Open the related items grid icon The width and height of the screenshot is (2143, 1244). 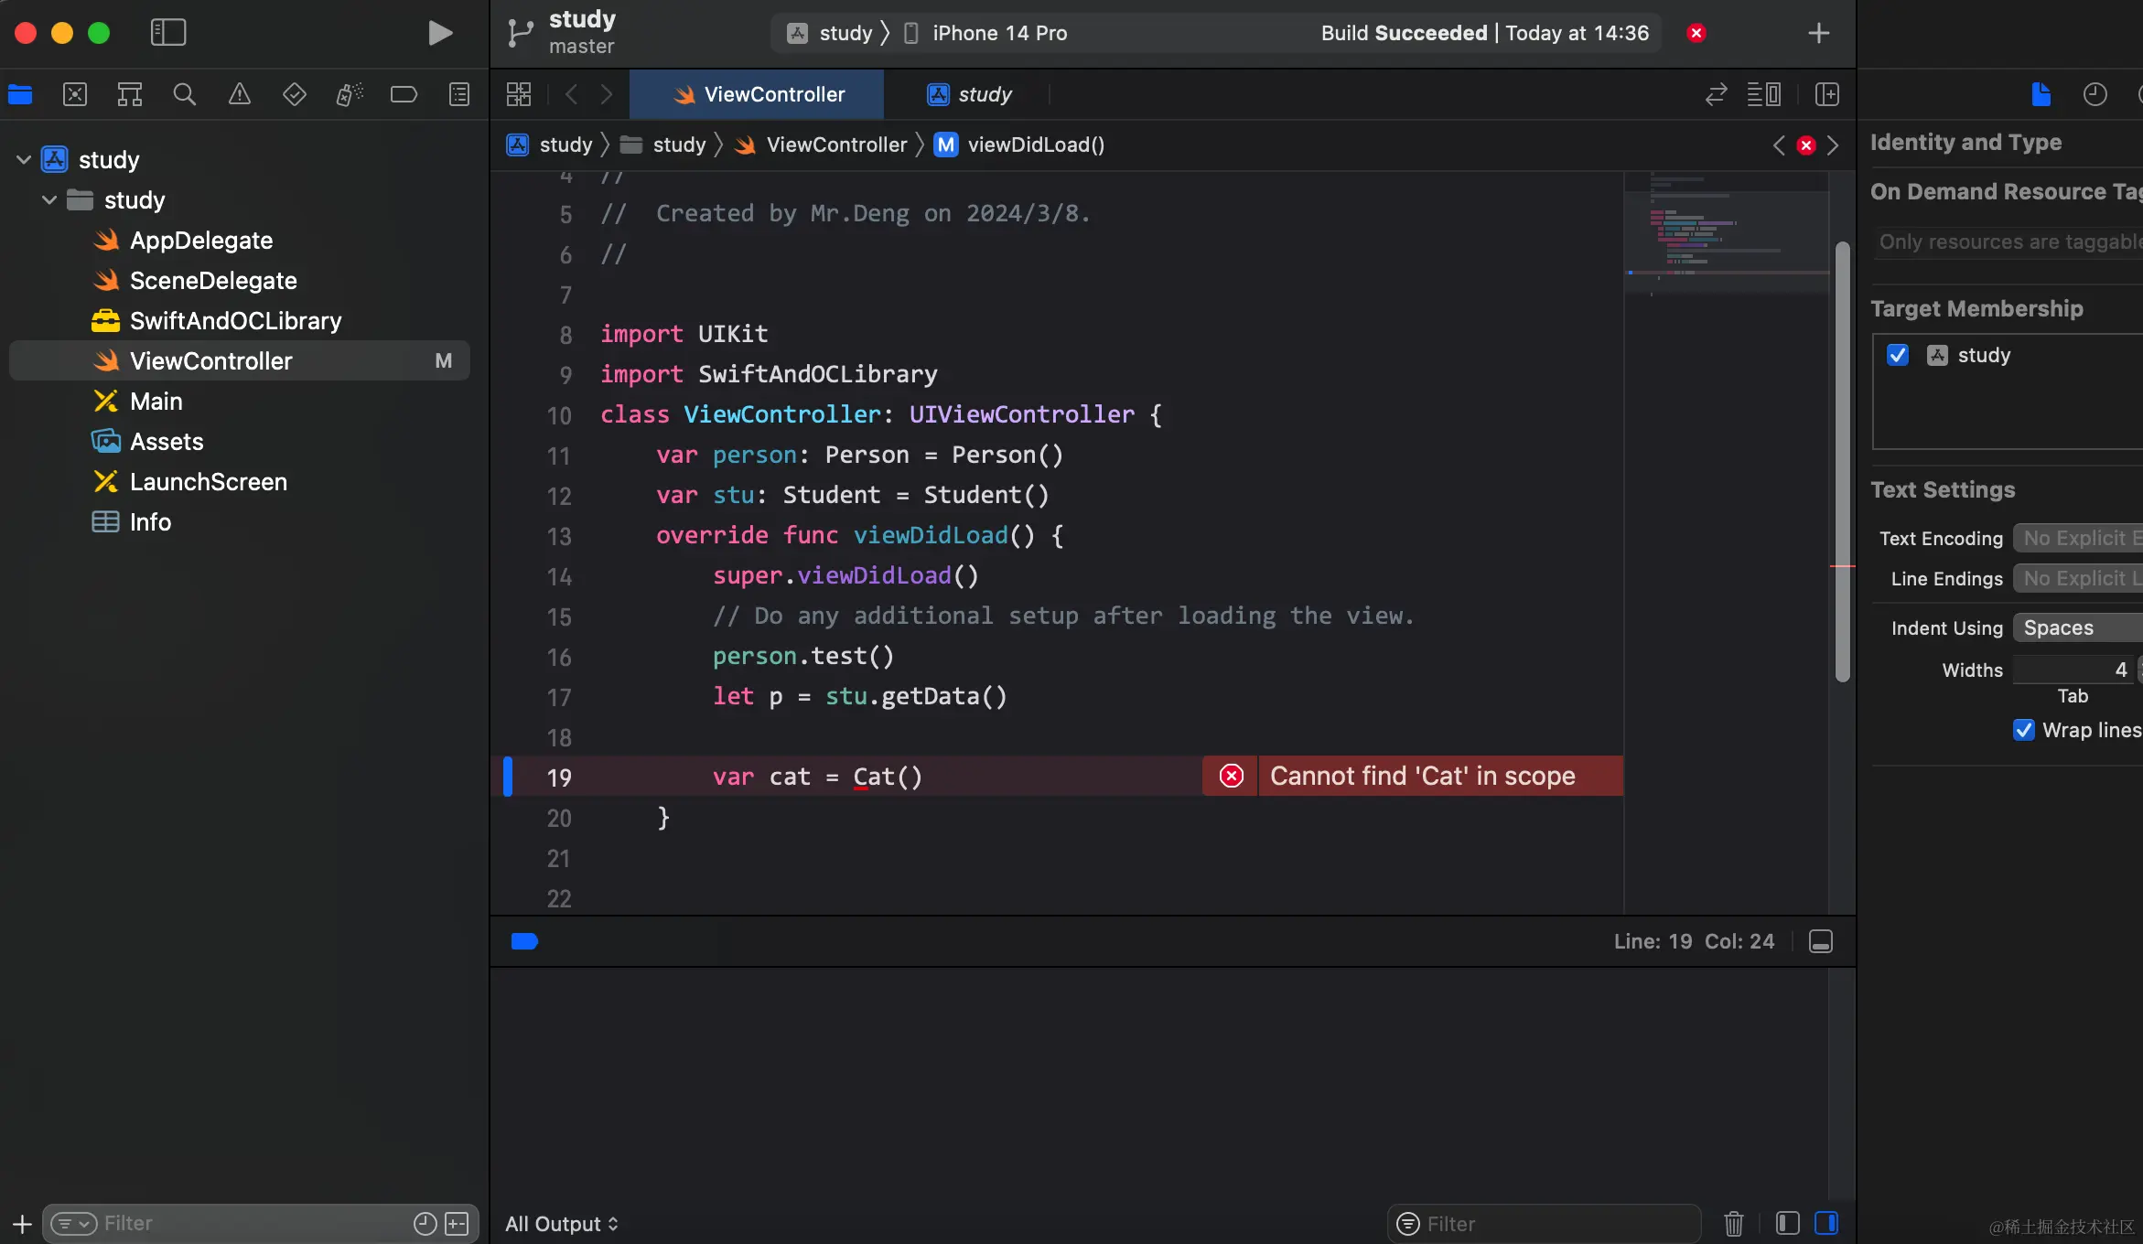[519, 94]
